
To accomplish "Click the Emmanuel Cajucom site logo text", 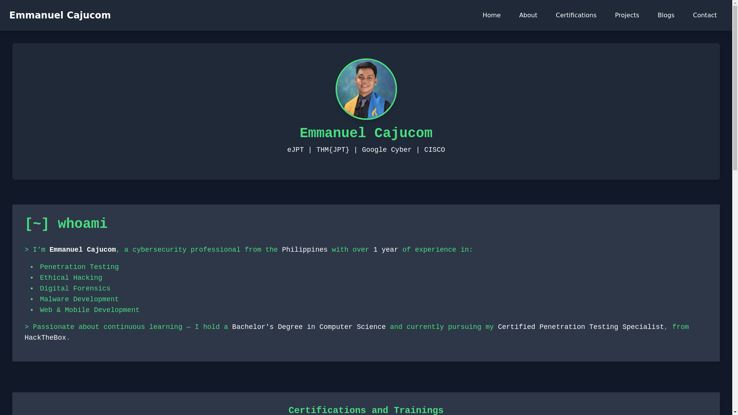I will (x=60, y=15).
